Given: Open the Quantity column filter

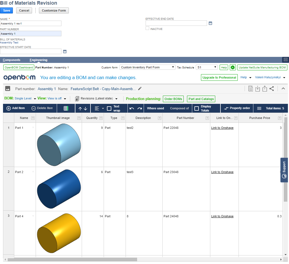Looking at the screenshot, I should (x=101, y=118).
